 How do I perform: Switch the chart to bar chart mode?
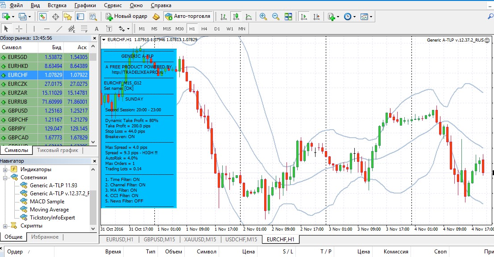click(x=224, y=17)
